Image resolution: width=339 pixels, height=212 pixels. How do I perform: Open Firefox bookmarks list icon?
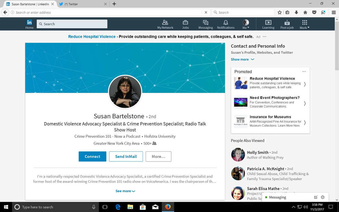[x=287, y=12]
